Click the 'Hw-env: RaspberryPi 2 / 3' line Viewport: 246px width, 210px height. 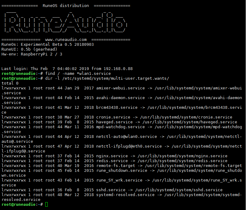(32, 54)
